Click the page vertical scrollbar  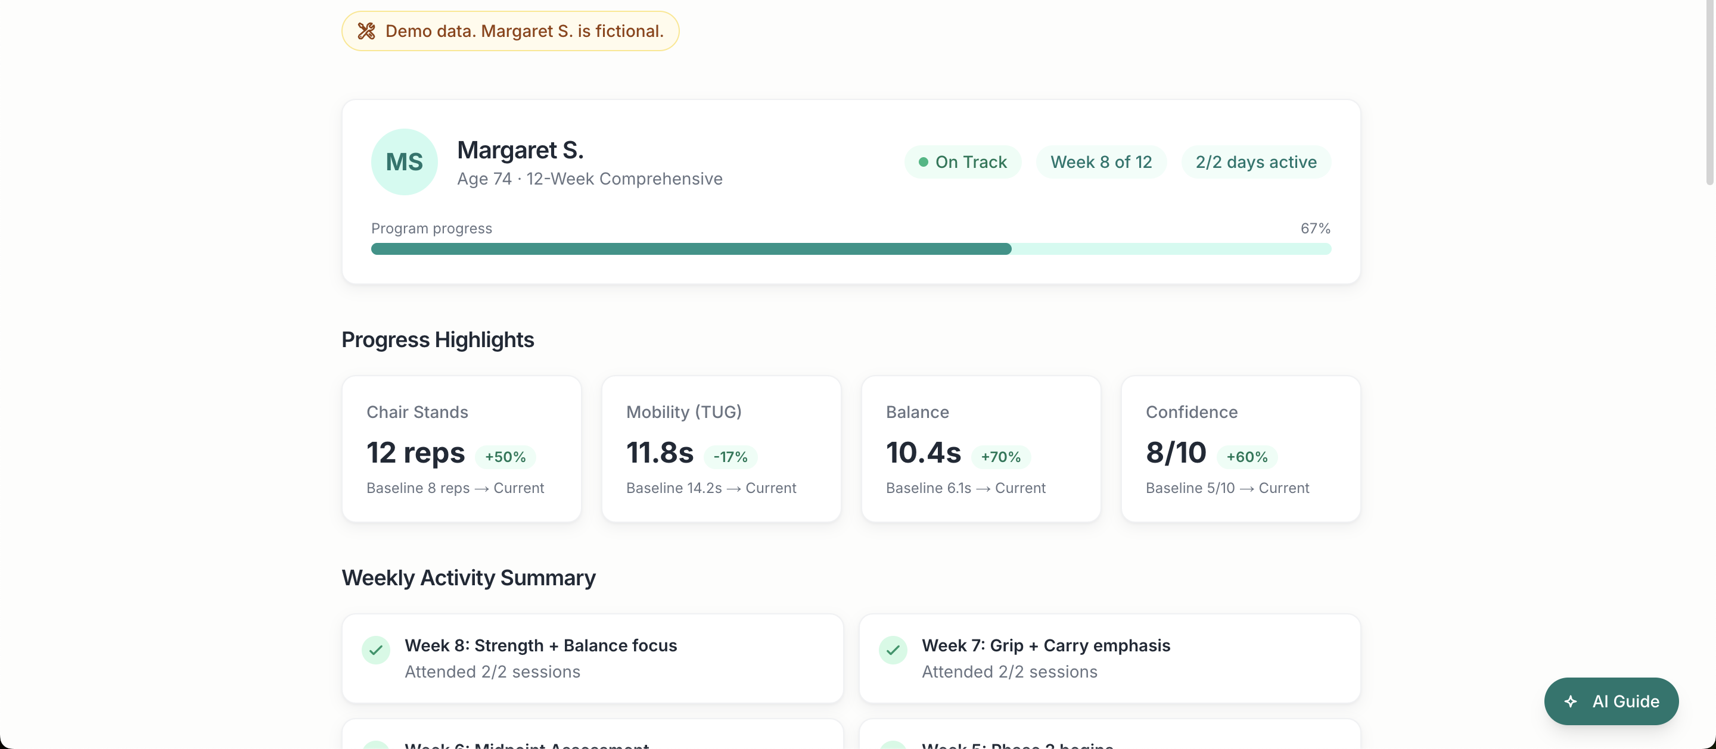tap(1710, 93)
